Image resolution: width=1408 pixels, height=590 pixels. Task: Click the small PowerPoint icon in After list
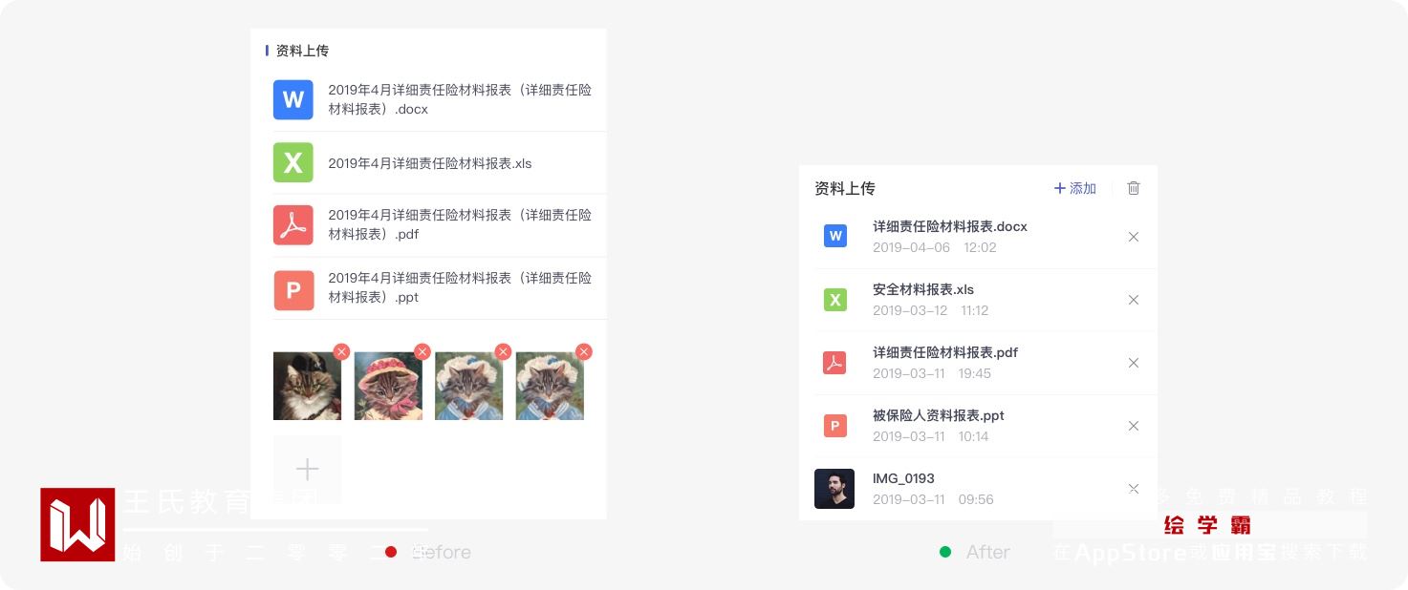tap(835, 426)
